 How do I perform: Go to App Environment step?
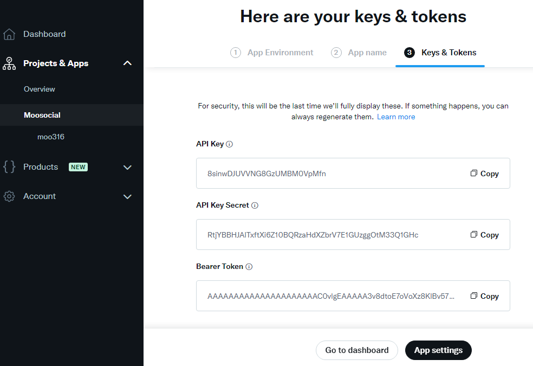(271, 53)
